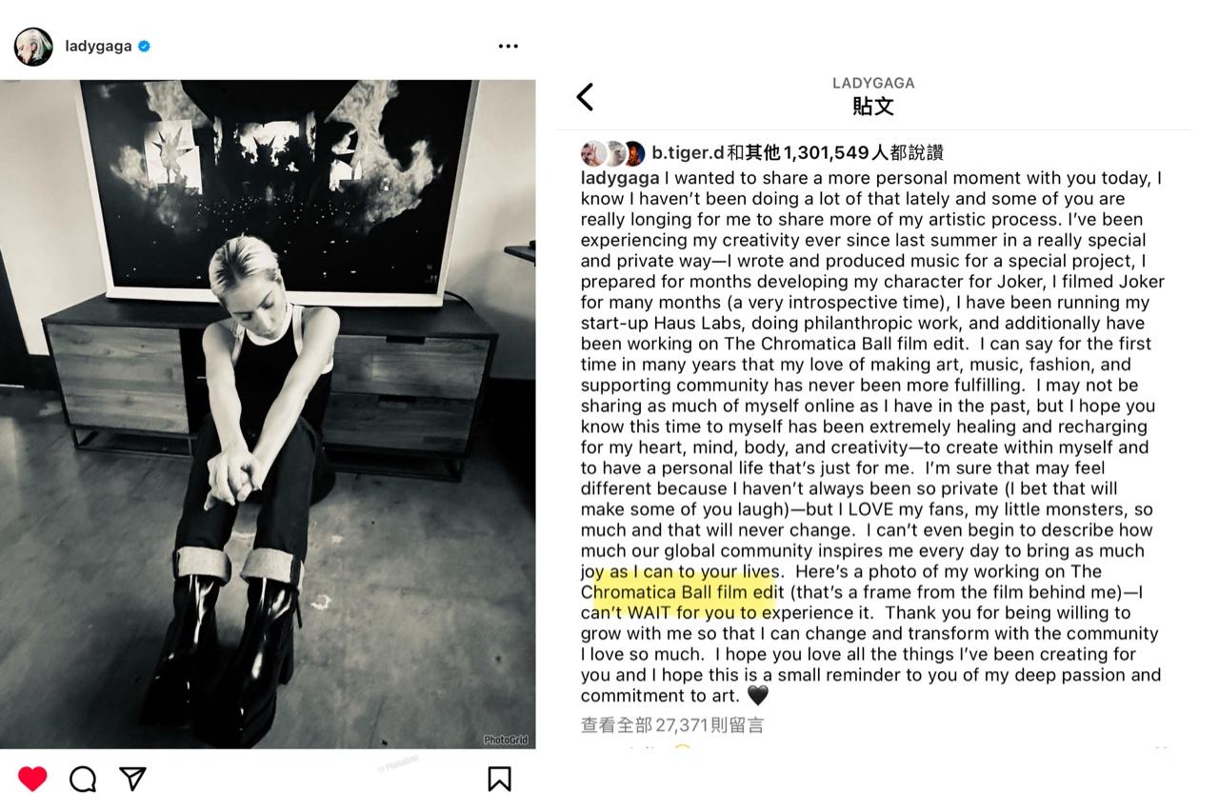Click the ladygaga profile avatar
The height and width of the screenshot is (811, 1219).
pyautogui.click(x=33, y=46)
